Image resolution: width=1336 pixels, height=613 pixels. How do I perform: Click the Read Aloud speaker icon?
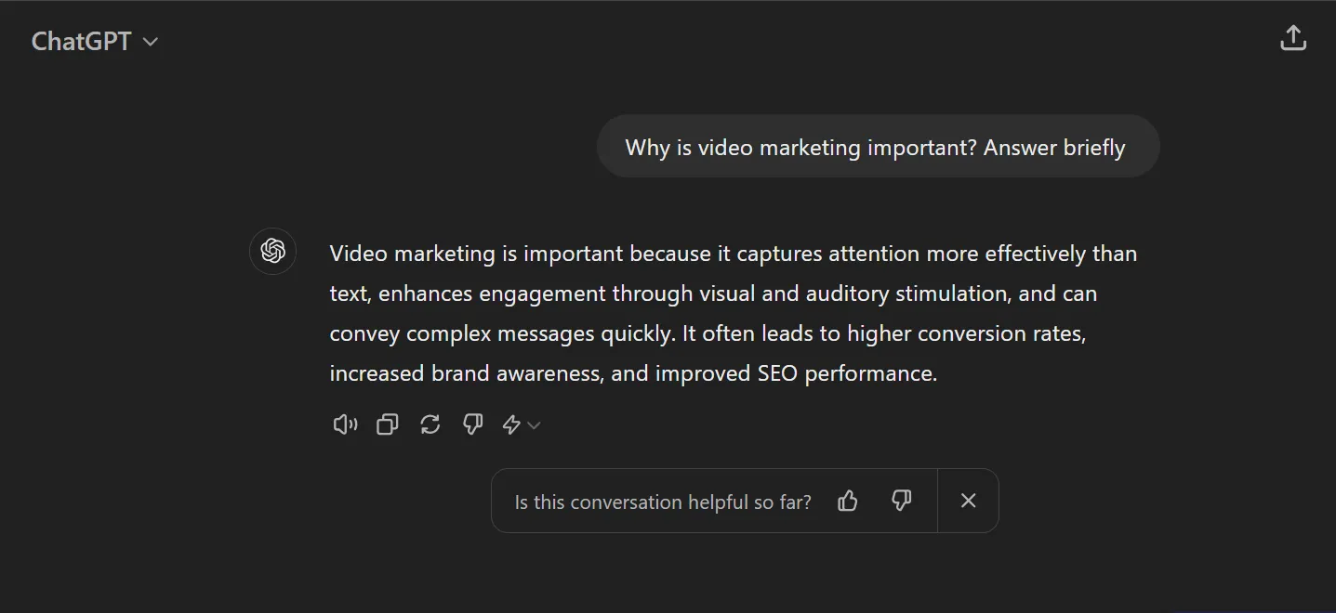345,424
